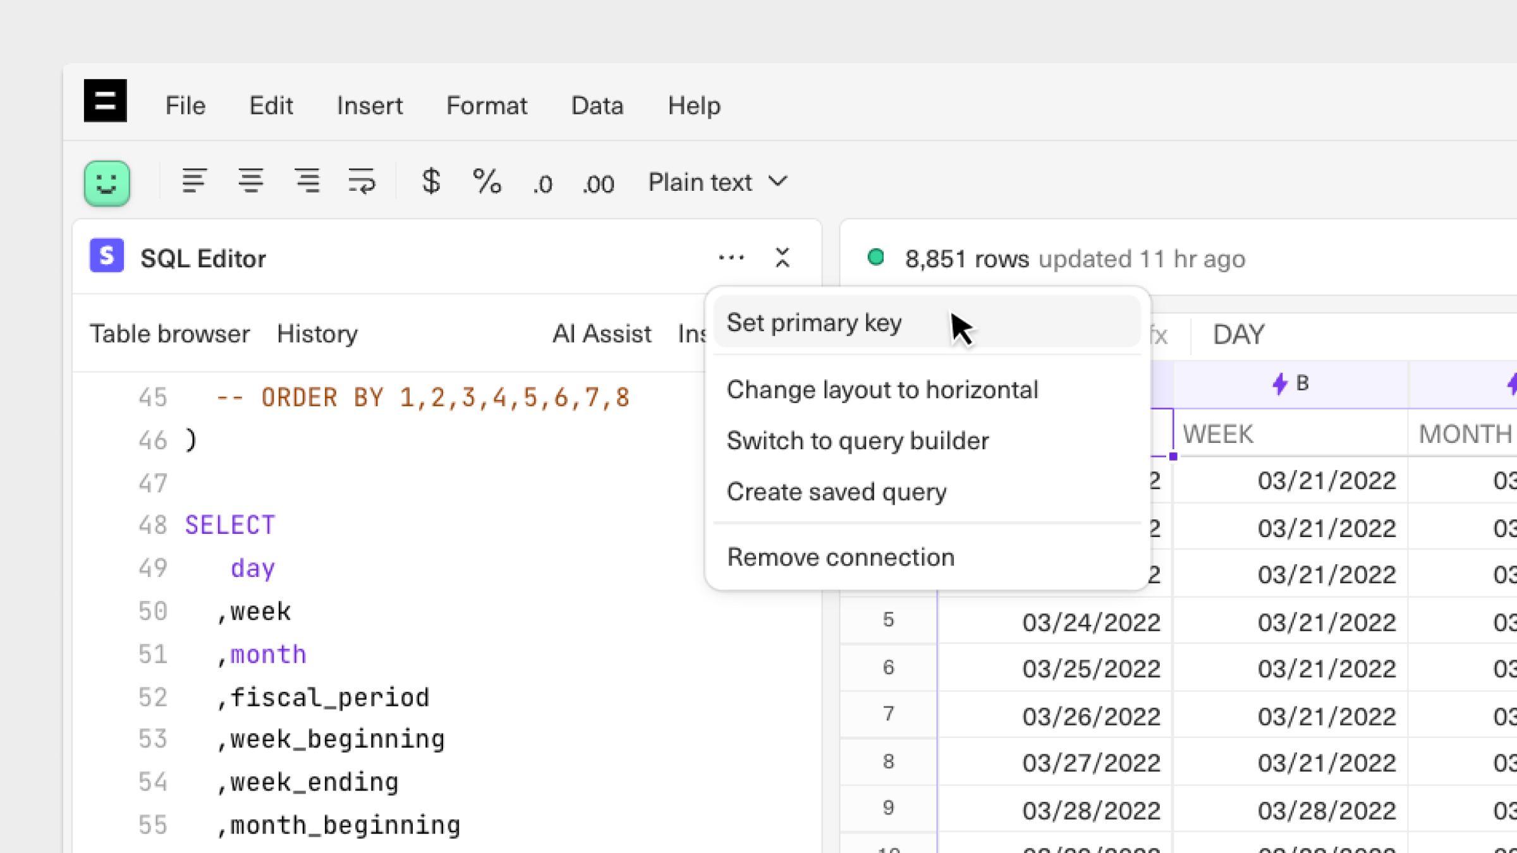The image size is (1517, 853).
Task: Apply dollar currency format
Action: pos(430,182)
